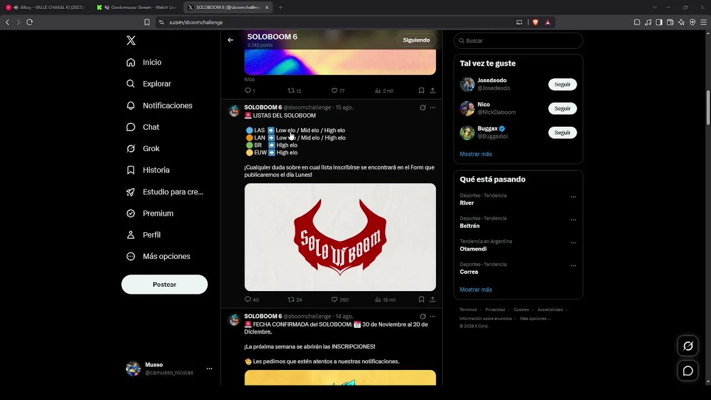This screenshot has width=711, height=400.
Task: Click Mostrar más under Tal vez te guste
Action: 475,154
